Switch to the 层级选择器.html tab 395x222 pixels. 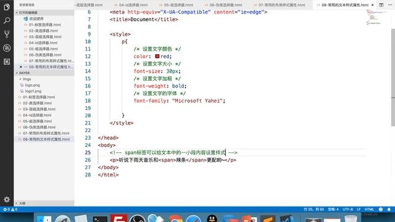[89, 5]
